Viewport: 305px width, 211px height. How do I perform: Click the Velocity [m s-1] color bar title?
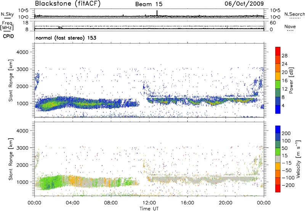[x=298, y=159]
